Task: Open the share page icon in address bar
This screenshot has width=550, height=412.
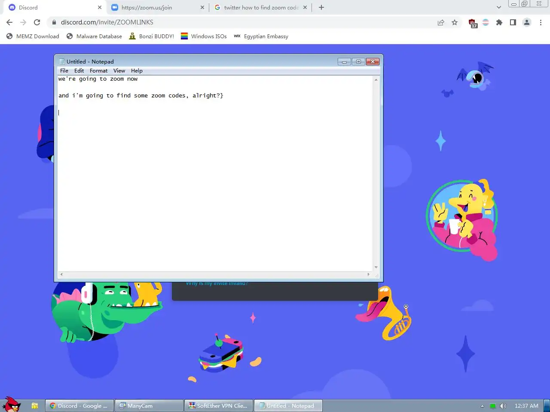Action: point(441,22)
